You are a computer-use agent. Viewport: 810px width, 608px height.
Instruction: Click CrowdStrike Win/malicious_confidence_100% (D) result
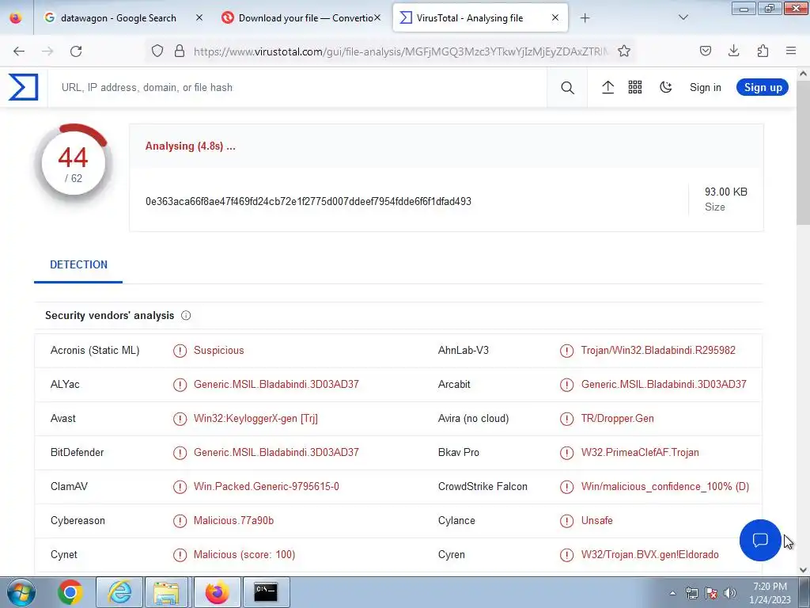(x=664, y=487)
